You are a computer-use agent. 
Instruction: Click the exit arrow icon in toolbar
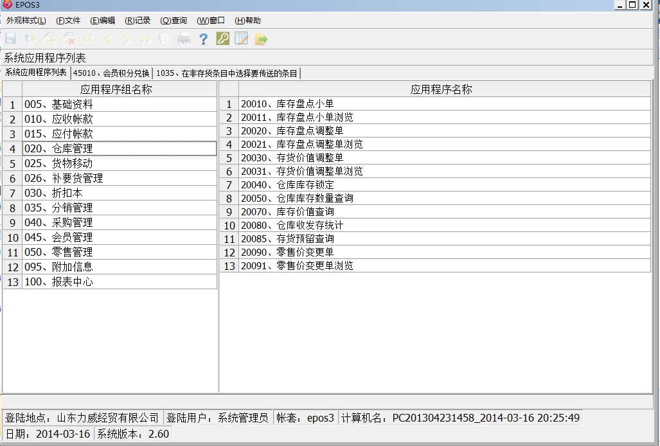pyautogui.click(x=261, y=39)
